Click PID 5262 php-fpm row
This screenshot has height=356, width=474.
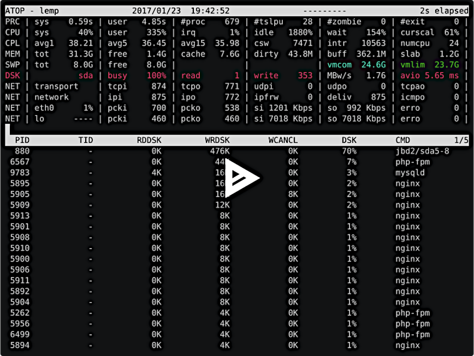pyautogui.click(x=237, y=313)
